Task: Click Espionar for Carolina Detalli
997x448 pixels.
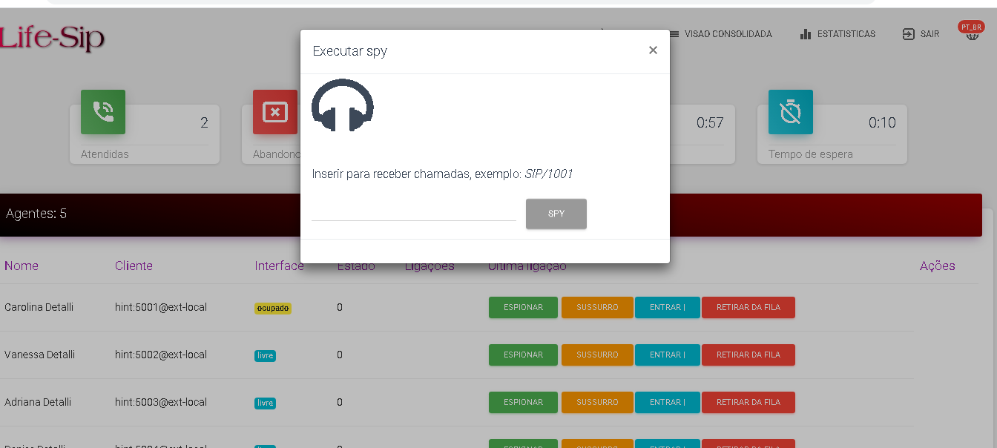Action: [523, 307]
